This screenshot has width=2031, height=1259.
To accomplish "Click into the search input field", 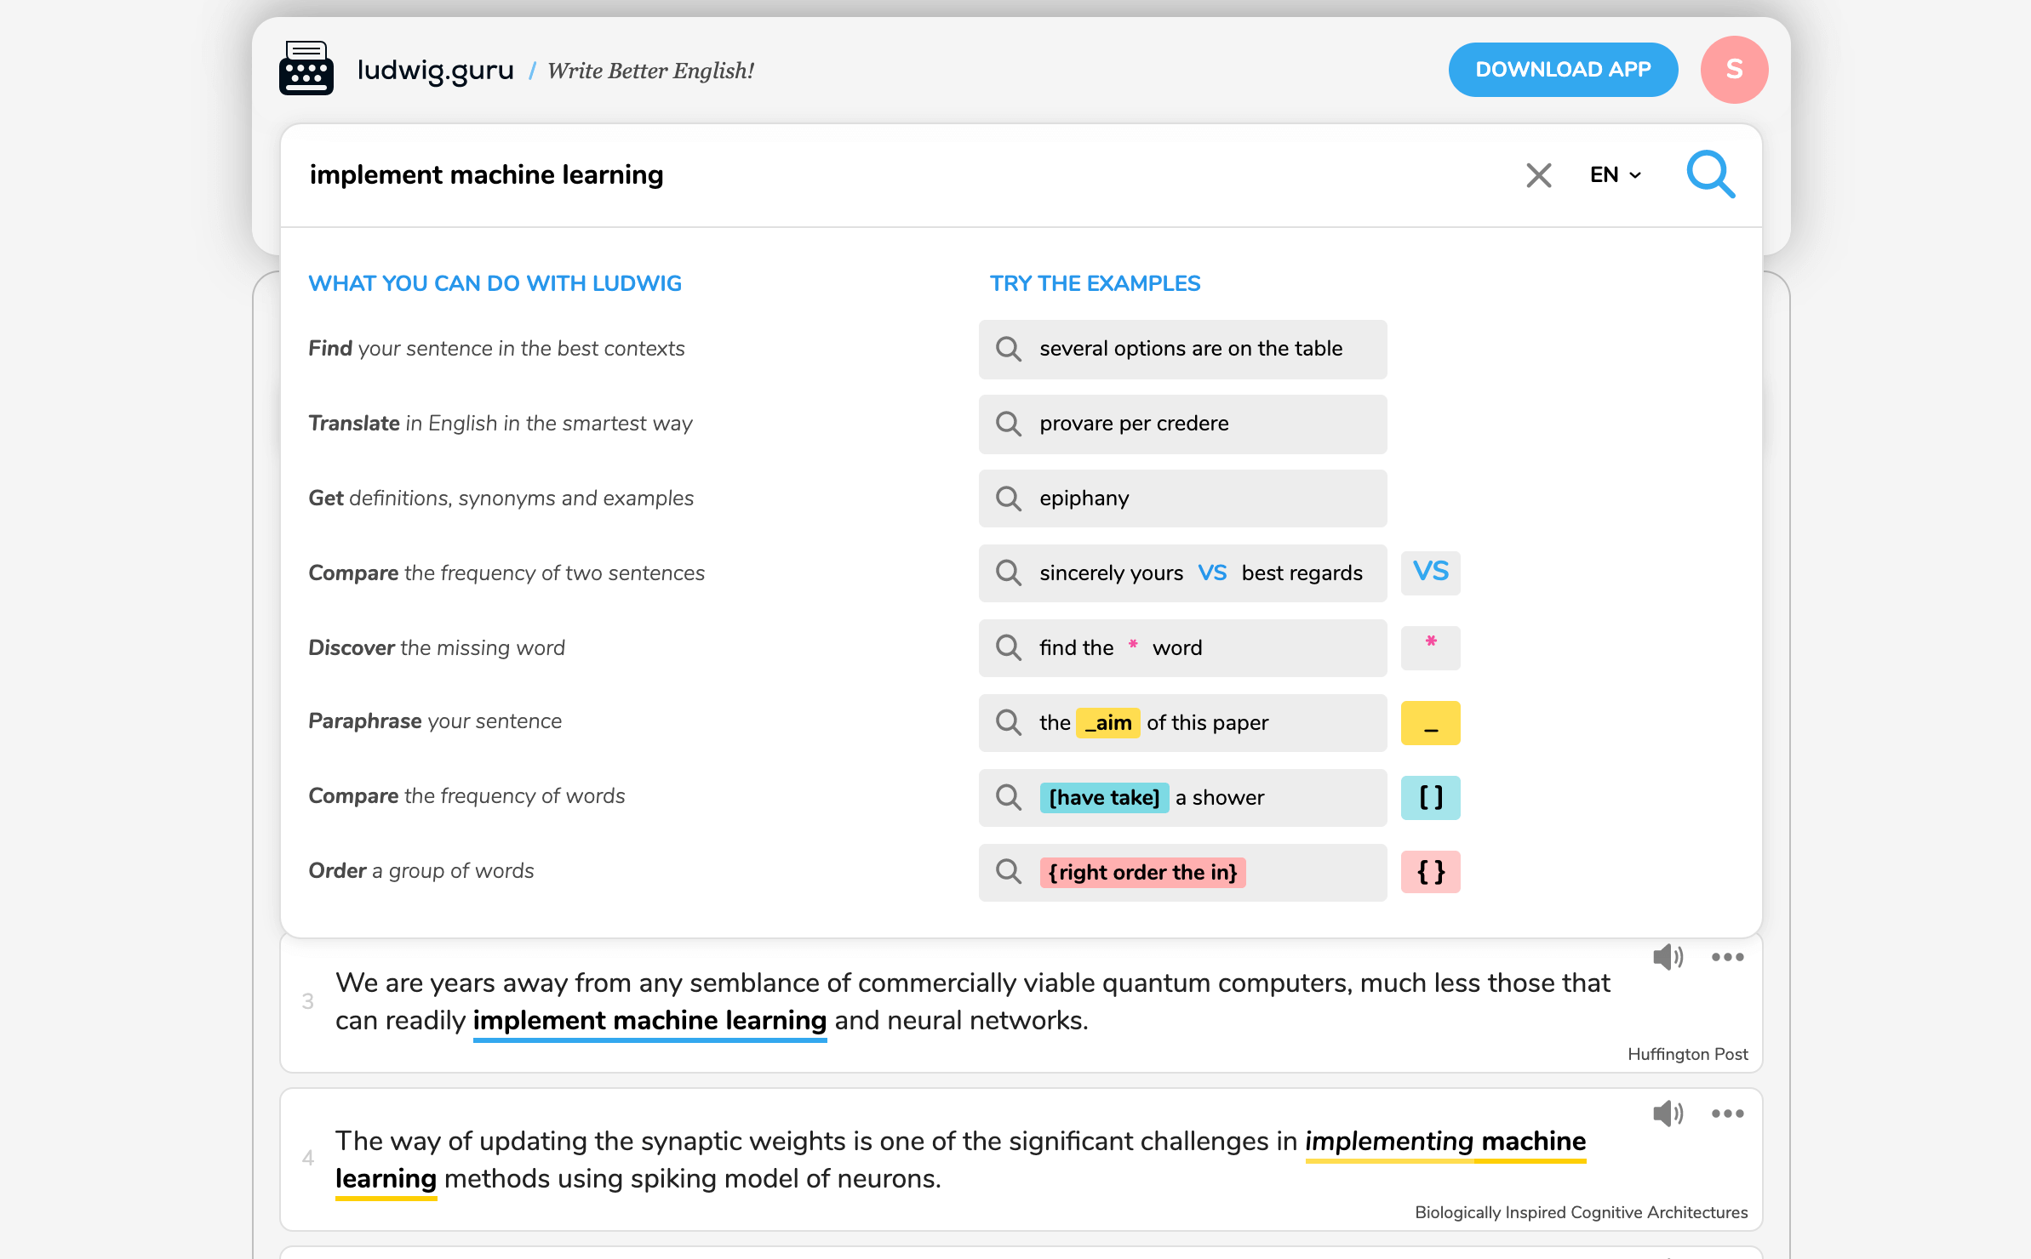I will [902, 175].
